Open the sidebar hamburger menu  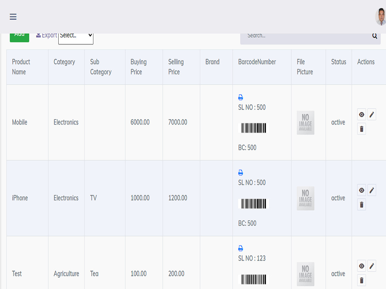coord(13,17)
